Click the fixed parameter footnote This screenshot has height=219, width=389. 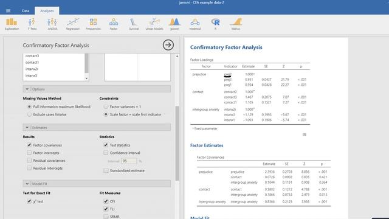(205, 128)
